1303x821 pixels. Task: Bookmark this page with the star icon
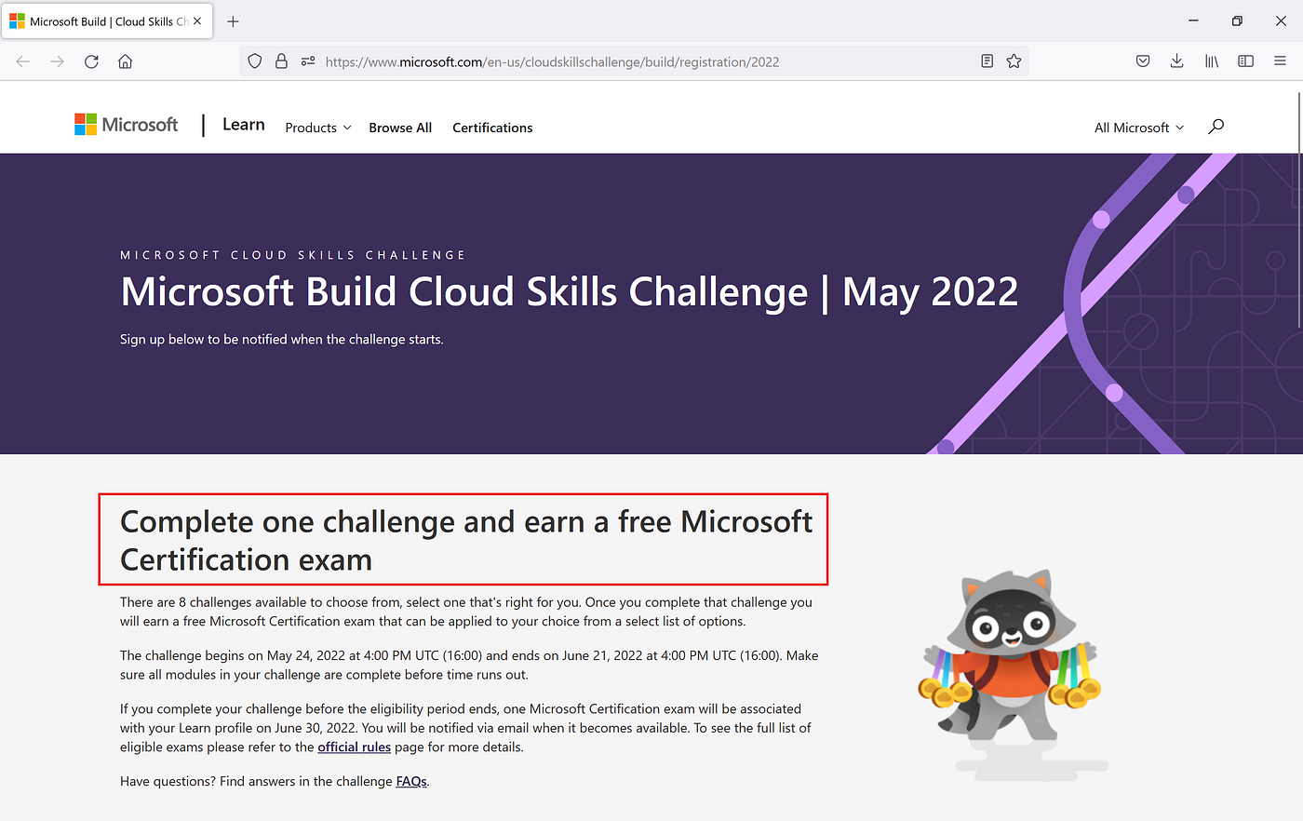1014,61
